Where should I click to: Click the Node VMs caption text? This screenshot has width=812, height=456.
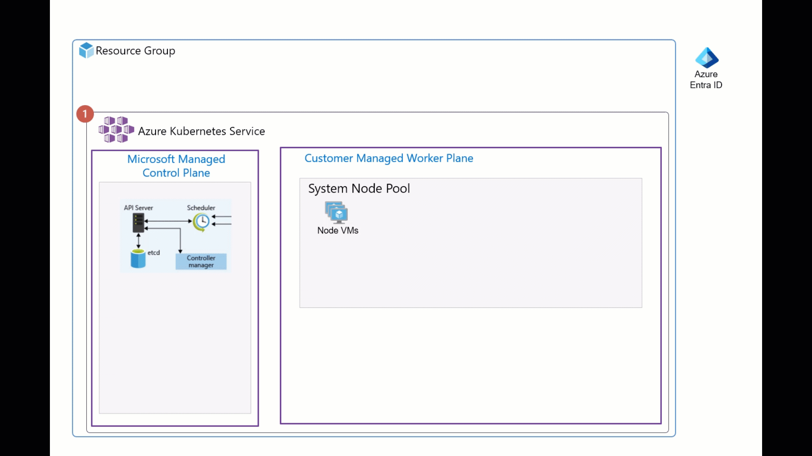(337, 231)
